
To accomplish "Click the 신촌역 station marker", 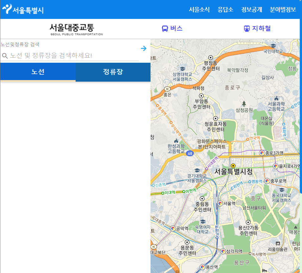I will pyautogui.click(x=153, y=185).
